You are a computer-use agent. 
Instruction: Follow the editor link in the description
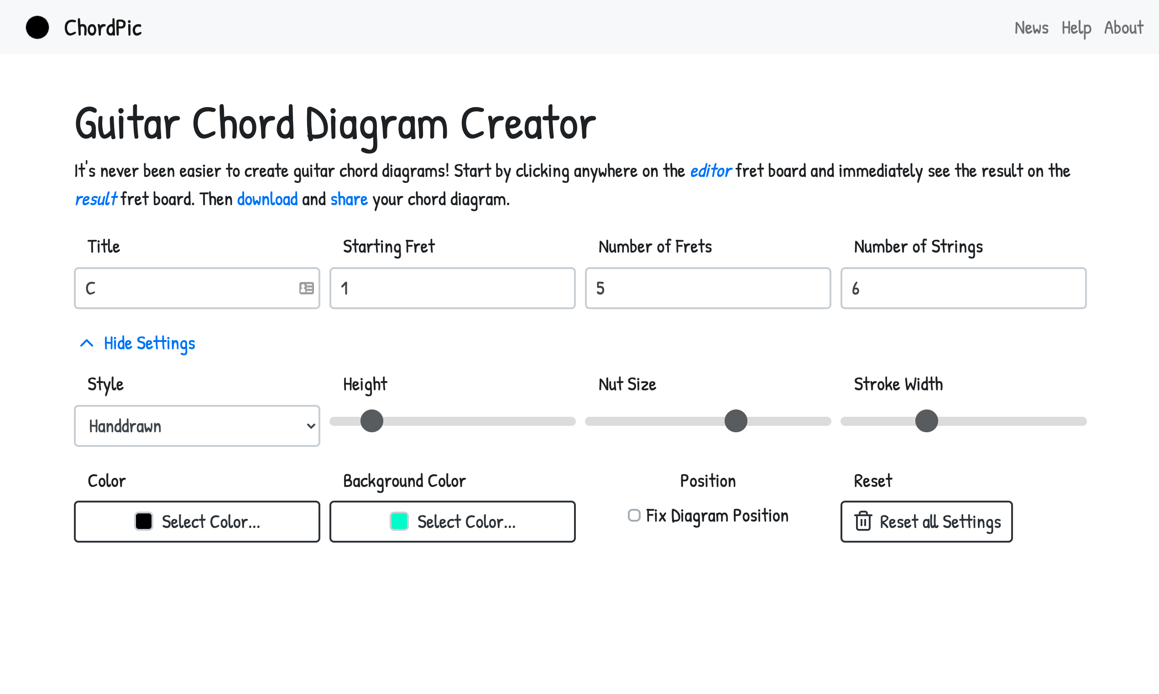(x=710, y=171)
